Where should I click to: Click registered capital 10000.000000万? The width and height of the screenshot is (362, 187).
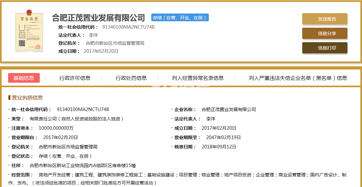(56, 128)
